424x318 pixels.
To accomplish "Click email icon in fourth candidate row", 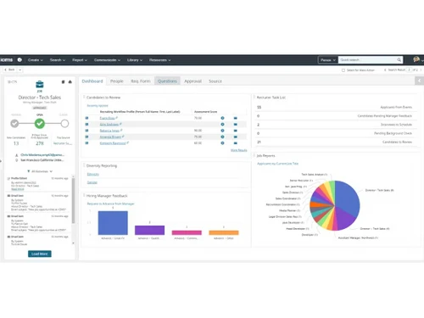I will tap(236, 137).
